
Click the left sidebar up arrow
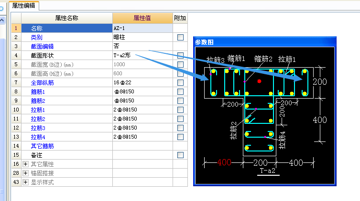coord(2,20)
